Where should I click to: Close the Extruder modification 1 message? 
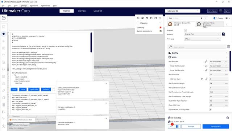pos(106,119)
